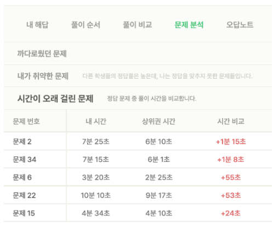This screenshot has height=228, width=279.
Task: Open the 문제 15 row
Action: [138, 213]
